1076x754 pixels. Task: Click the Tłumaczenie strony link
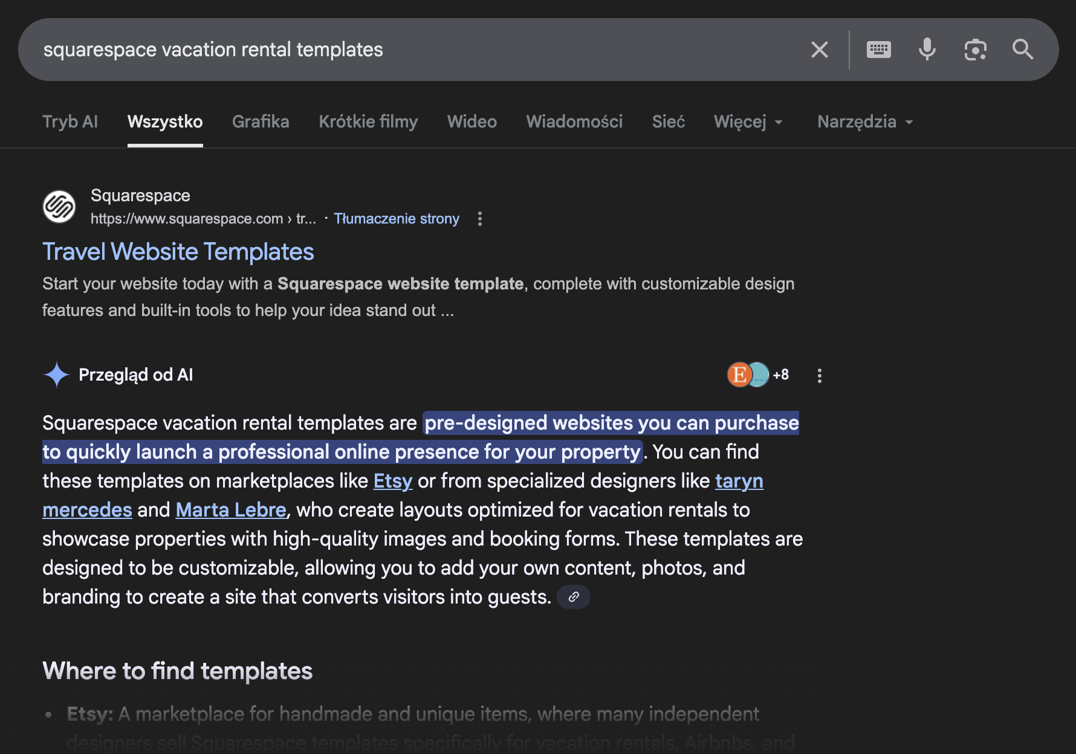tap(397, 219)
